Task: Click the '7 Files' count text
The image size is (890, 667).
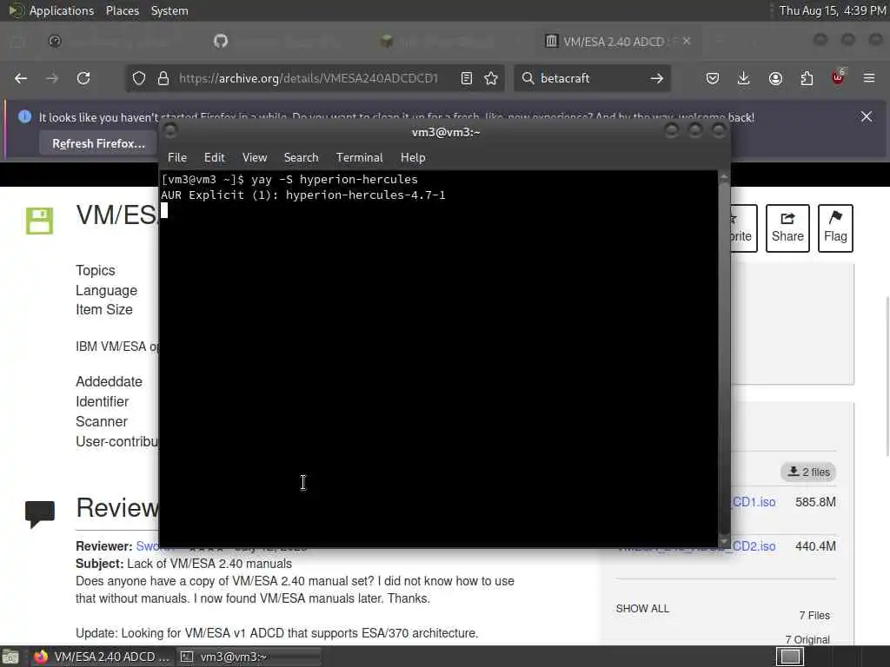Action: pyautogui.click(x=814, y=616)
